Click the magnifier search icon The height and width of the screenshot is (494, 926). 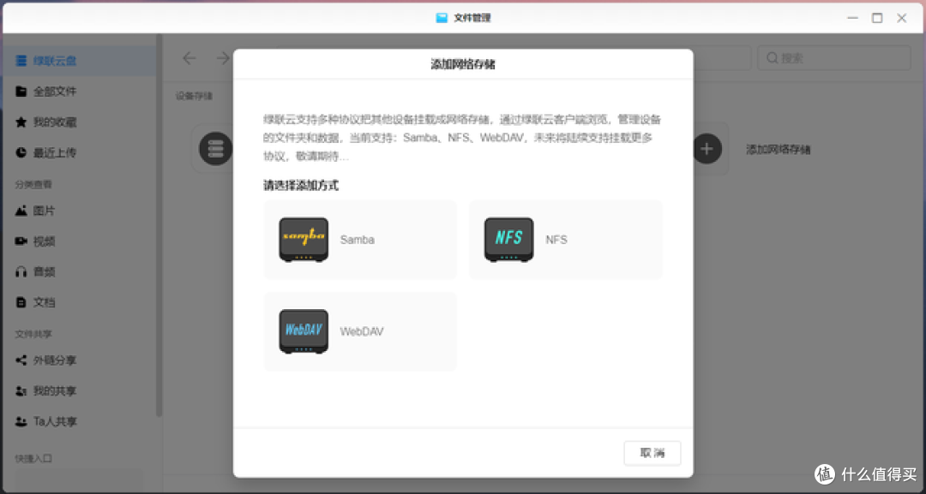(773, 57)
